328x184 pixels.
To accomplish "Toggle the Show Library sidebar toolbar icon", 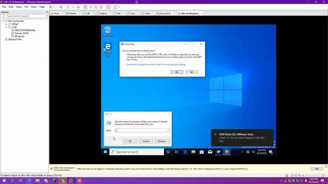I will tap(86, 7).
